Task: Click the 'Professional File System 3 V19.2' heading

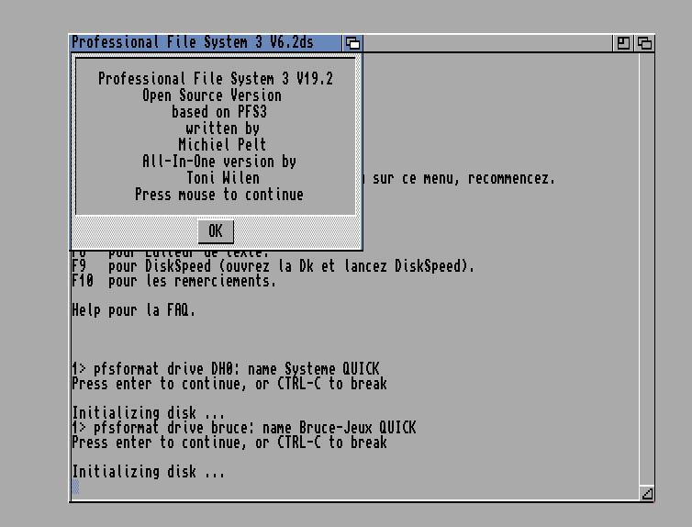Action: (x=216, y=79)
